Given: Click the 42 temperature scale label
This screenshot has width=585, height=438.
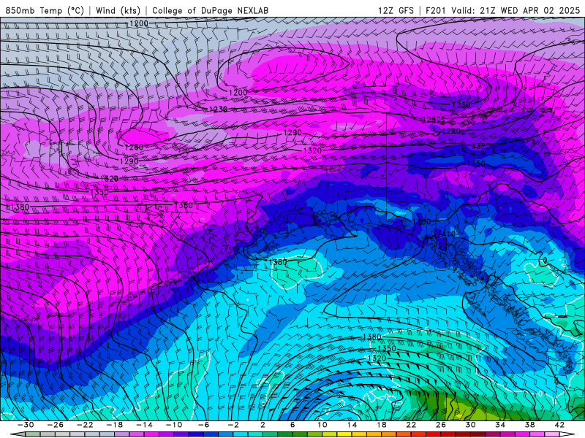Looking at the screenshot, I should [x=559, y=425].
